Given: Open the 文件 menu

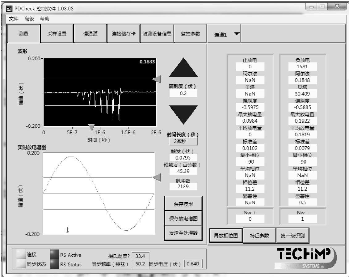Looking at the screenshot, I should click(14, 19).
